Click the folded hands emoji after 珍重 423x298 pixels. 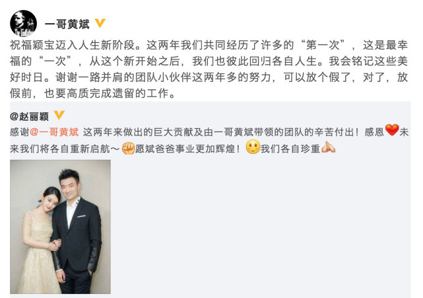329,147
